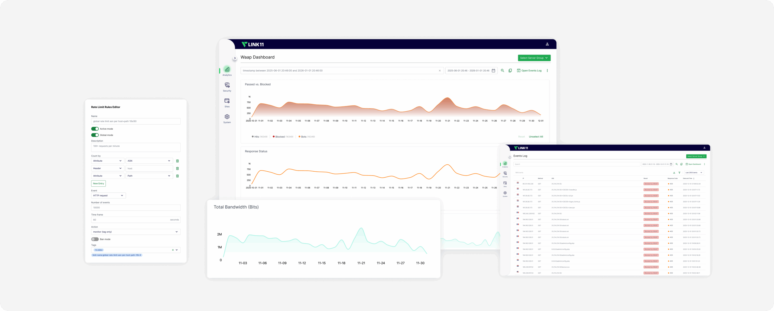Click the download icon in Events Log
774x311 pixels.
(x=674, y=173)
